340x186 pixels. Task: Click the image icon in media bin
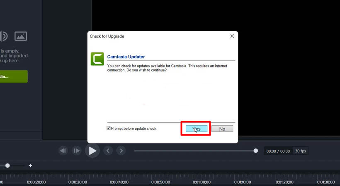pos(21,36)
